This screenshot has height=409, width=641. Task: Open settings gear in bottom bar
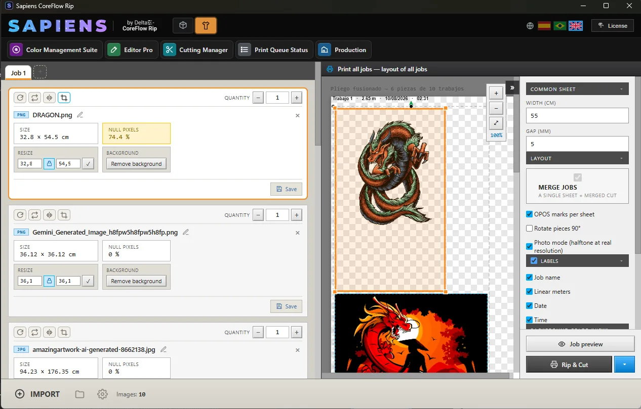point(103,394)
